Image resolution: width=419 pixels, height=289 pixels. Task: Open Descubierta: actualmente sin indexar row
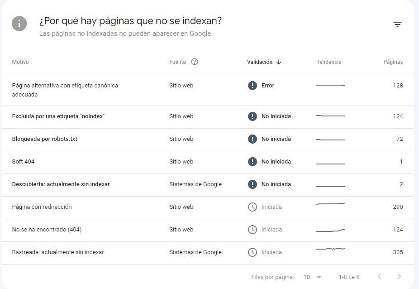click(208, 185)
